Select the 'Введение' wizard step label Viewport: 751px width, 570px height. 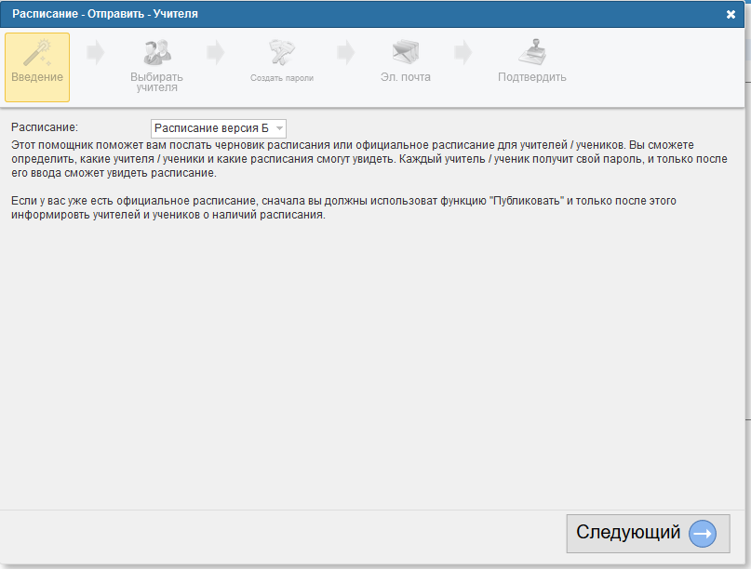coord(37,77)
